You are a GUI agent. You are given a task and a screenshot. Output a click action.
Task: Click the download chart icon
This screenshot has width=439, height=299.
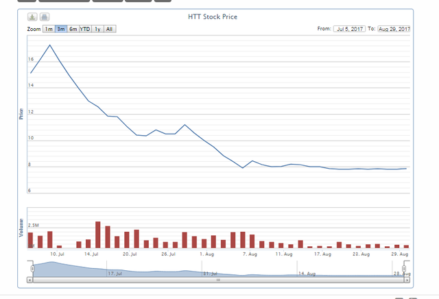pos(32,16)
